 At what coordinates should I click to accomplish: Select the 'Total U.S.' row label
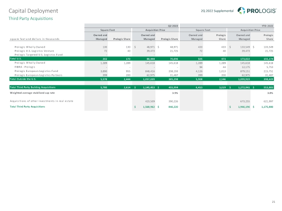16,59
